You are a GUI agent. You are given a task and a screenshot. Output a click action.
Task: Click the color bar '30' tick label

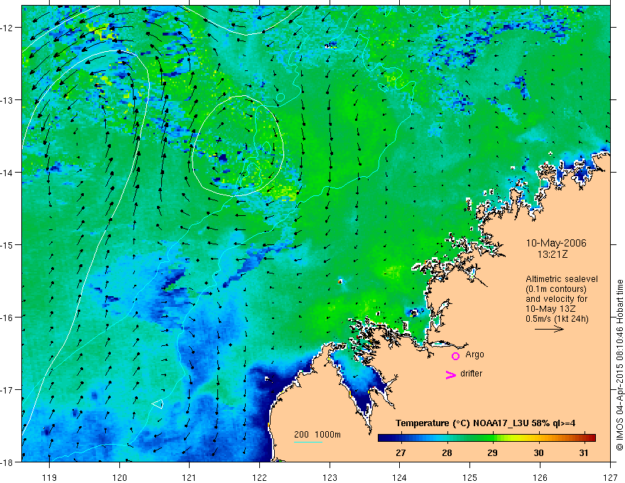[x=538, y=453]
